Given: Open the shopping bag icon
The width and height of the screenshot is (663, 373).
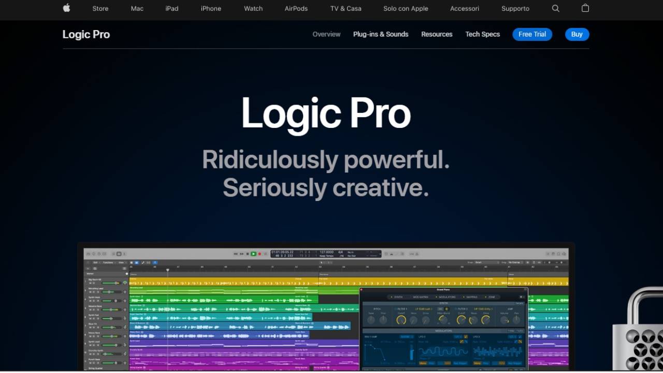Looking at the screenshot, I should 585,8.
